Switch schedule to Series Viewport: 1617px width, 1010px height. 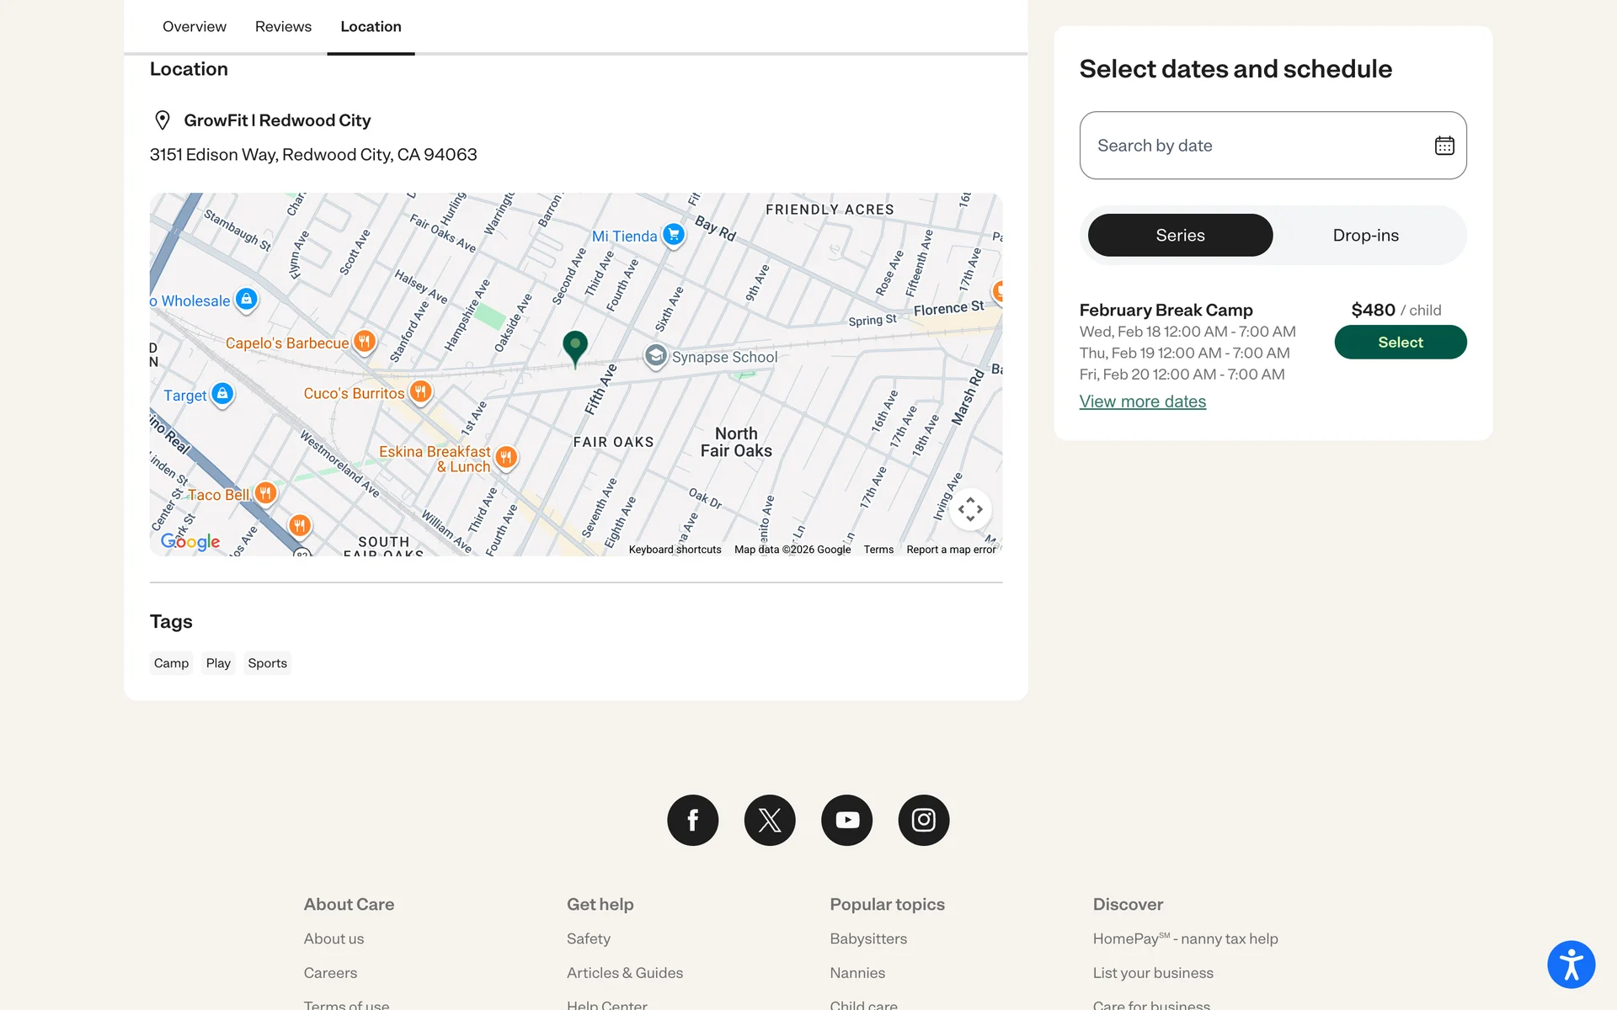[x=1180, y=236]
